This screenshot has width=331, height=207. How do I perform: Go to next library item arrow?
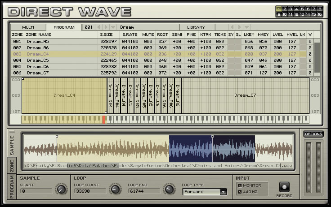click(x=239, y=27)
